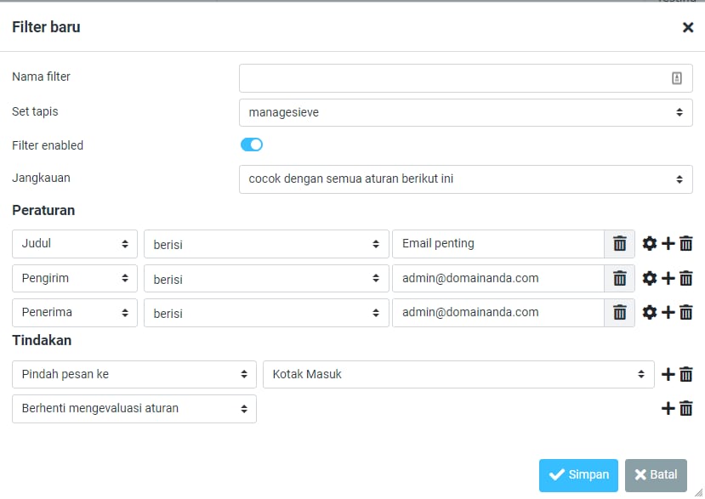Open the Set tapis managesieve dropdown
This screenshot has height=499, width=705.
tap(465, 112)
